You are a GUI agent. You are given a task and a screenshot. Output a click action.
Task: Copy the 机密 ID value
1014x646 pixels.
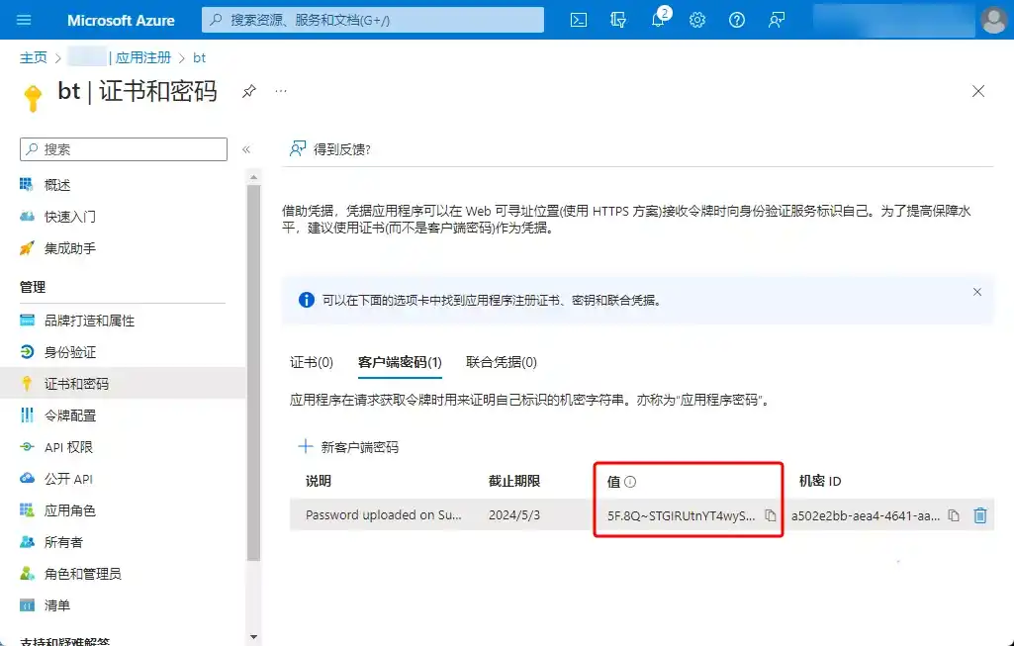tap(952, 514)
